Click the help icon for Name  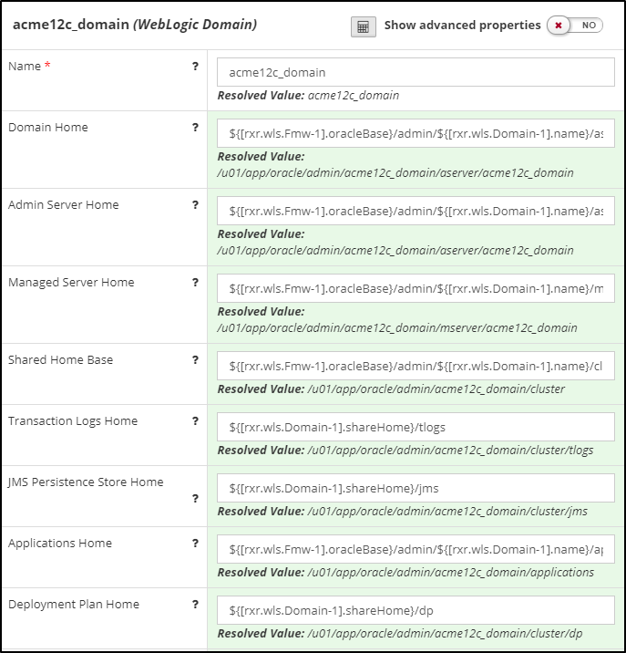[x=195, y=67]
